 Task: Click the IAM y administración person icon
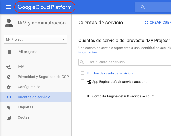pos(9,23)
